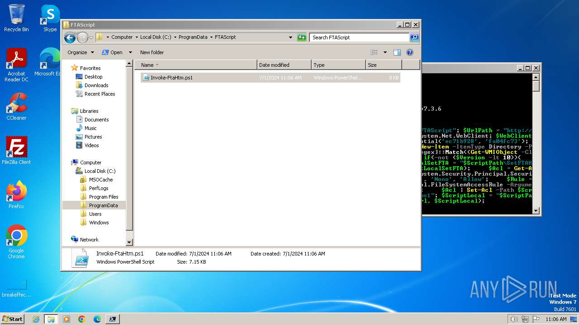Click ProgramData in the address breadcrumb
Image resolution: width=579 pixels, height=325 pixels.
tap(193, 37)
